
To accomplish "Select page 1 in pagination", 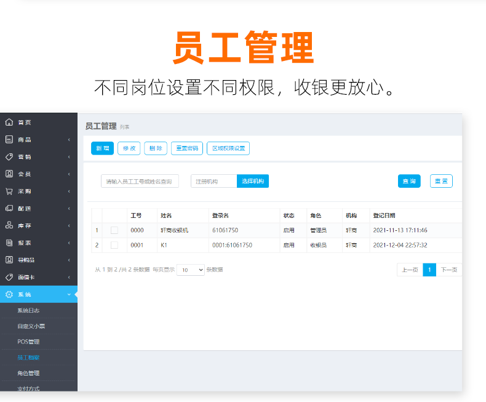I will (429, 270).
